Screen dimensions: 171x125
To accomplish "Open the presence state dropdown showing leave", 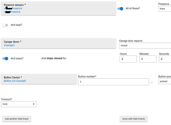I will click(x=165, y=9).
